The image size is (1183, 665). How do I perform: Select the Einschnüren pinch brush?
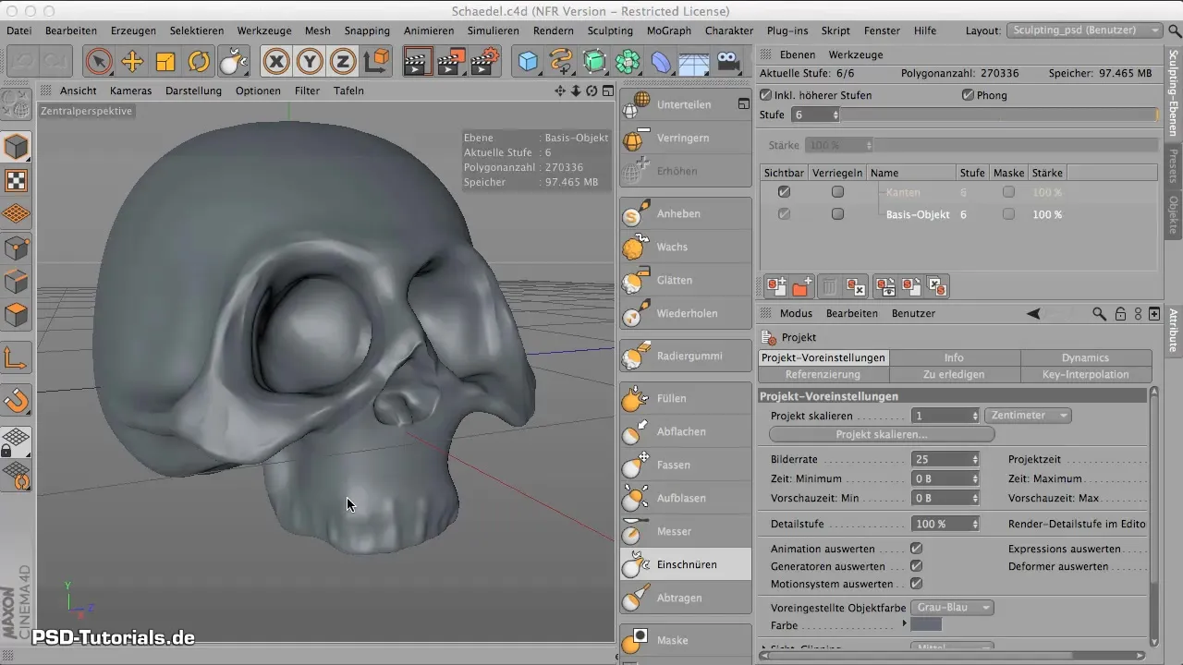click(686, 564)
